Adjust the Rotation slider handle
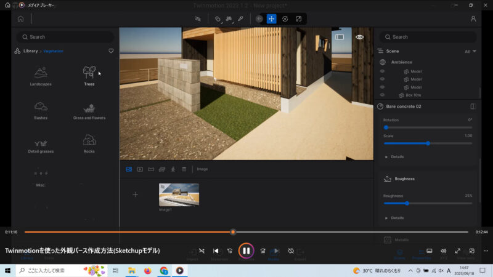The height and width of the screenshot is (277, 493). pyautogui.click(x=386, y=127)
